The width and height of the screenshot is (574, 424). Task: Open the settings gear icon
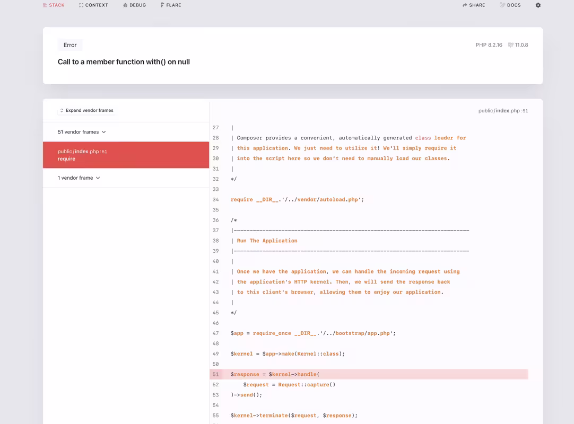538,5
